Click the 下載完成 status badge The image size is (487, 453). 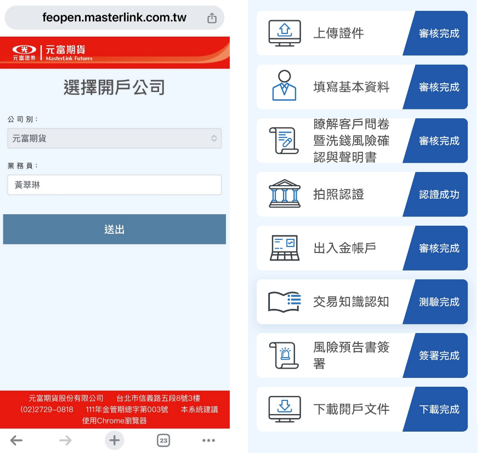coord(439,409)
